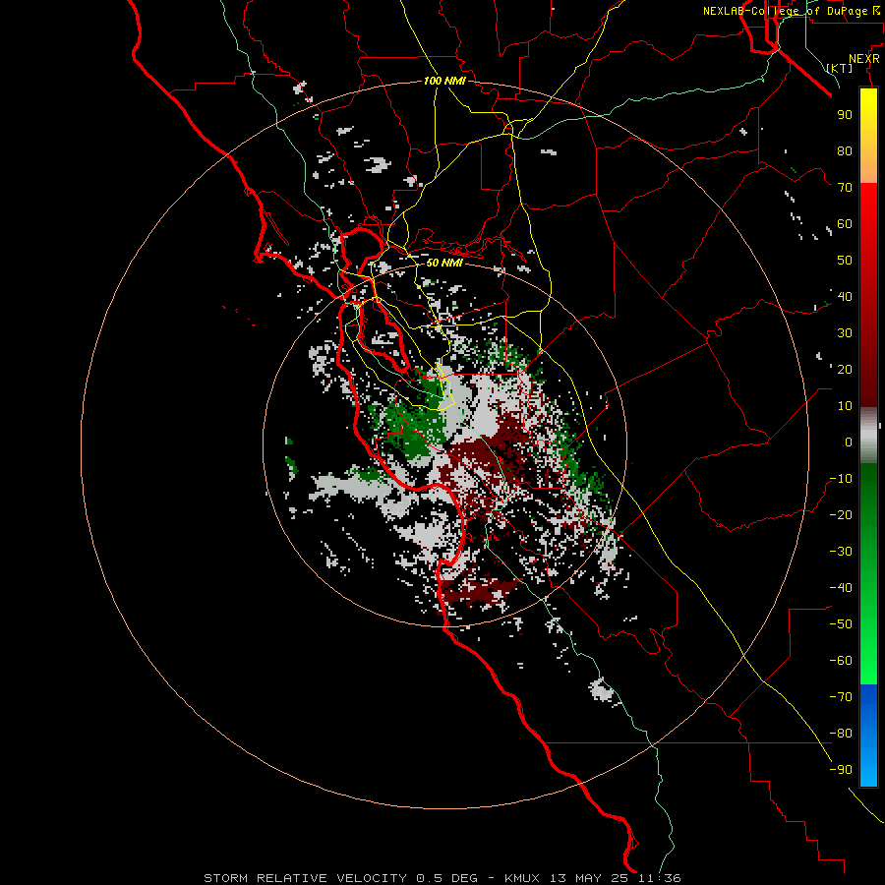Click the scale value "80" beside the color bar
885x885 pixels.
tap(845, 150)
